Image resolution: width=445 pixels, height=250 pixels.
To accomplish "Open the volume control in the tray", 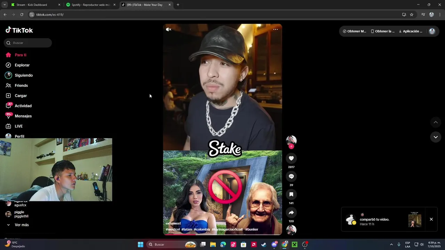I will click(x=422, y=244).
